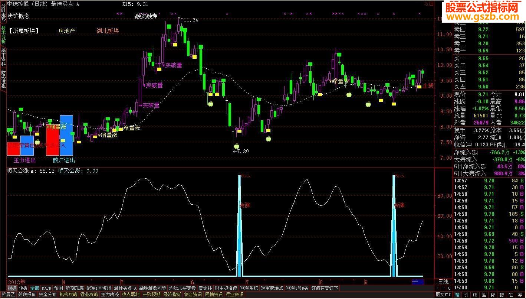The height and width of the screenshot is (299, 526).
Task: Apply the 冠军起爆点 indicator
Action: click(272, 288)
